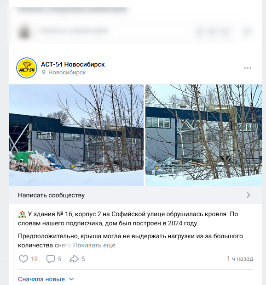This screenshot has width=266, height=285.
Task: Open the Сначала новые sort dropdown
Action: [46, 279]
